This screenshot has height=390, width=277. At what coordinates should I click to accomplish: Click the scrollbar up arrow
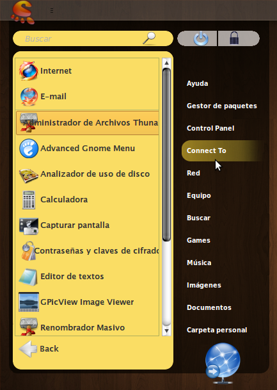point(166,63)
